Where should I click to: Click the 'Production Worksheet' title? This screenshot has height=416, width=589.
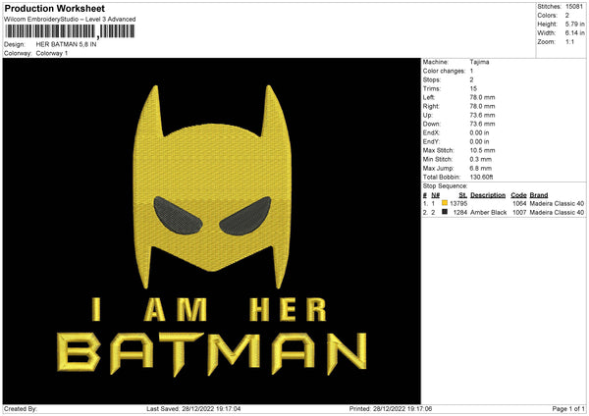pos(55,8)
